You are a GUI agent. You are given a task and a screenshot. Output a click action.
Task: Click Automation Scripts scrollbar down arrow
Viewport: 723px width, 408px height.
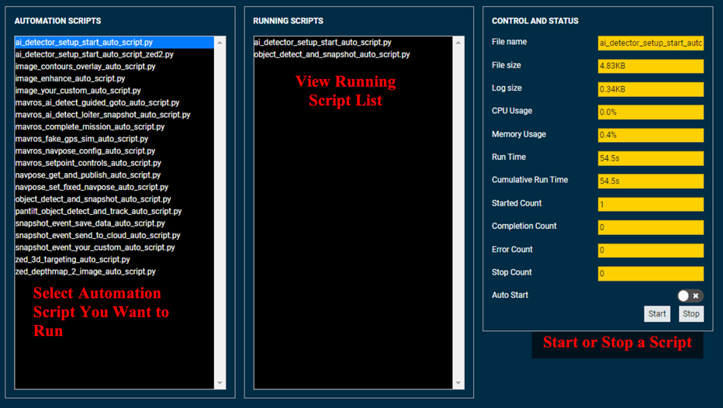coord(220,383)
